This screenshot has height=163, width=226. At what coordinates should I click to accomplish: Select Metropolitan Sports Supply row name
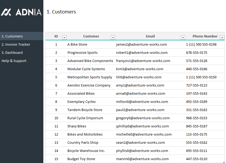90,77
